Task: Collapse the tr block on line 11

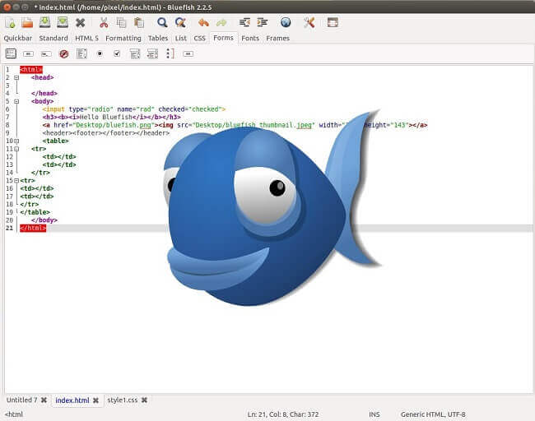Action: point(16,149)
